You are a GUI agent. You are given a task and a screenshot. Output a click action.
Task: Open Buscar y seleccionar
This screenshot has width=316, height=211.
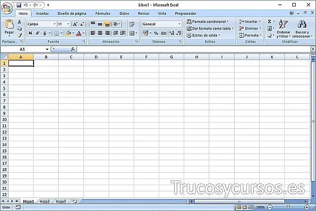pyautogui.click(x=302, y=29)
